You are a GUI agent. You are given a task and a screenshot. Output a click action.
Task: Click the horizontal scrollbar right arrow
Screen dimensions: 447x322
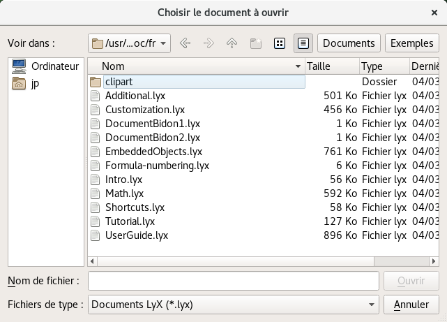[x=434, y=261]
